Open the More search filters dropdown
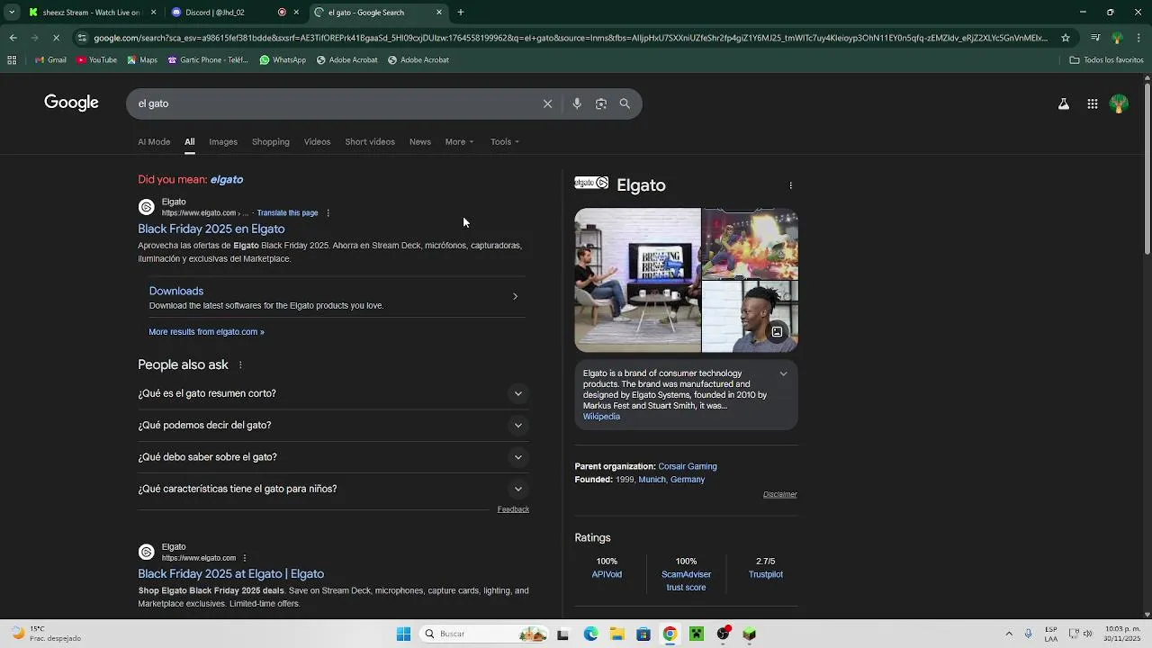 pos(459,142)
